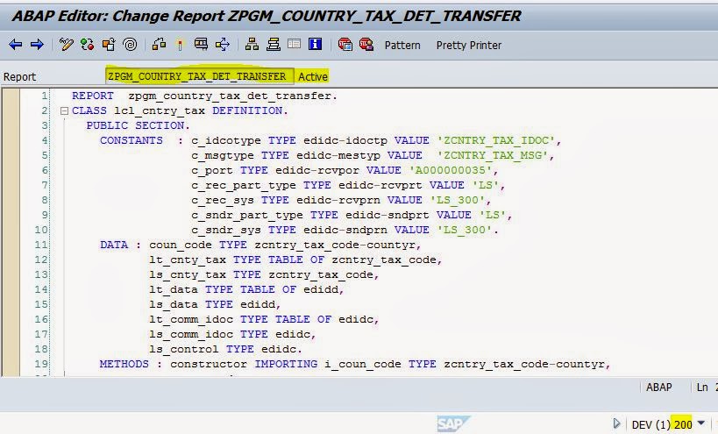Click lt_cnty_tax on line 12
This screenshot has width=718, height=434.
pos(188,260)
